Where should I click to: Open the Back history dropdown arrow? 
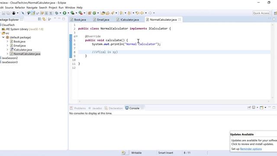[x=146, y=13]
